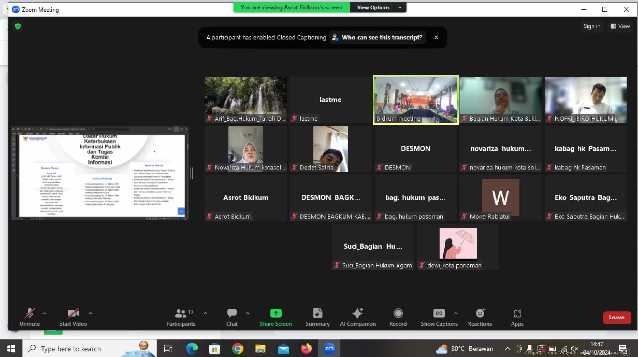Select the shared screen presentation thumbnail
The width and height of the screenshot is (638, 357).
pyautogui.click(x=100, y=173)
